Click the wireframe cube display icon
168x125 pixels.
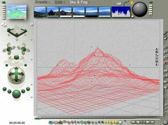coord(166,97)
